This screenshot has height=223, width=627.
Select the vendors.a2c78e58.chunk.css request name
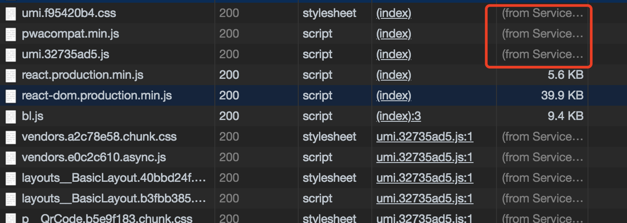pyautogui.click(x=99, y=137)
